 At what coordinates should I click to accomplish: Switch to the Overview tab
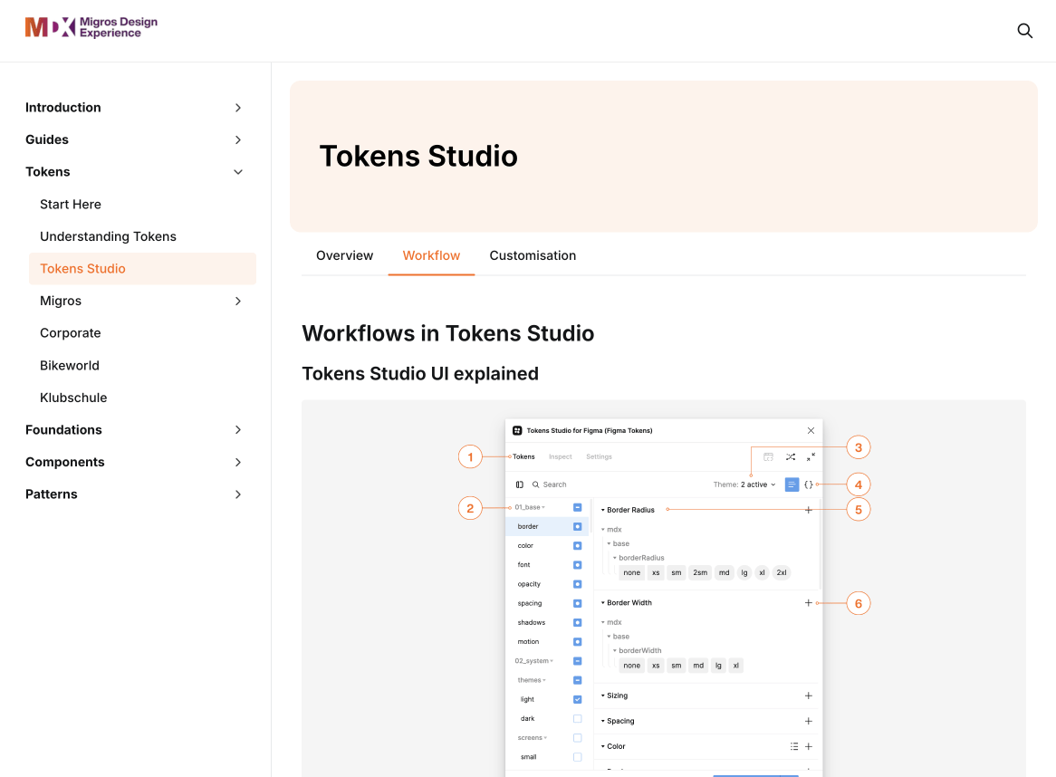click(x=344, y=256)
